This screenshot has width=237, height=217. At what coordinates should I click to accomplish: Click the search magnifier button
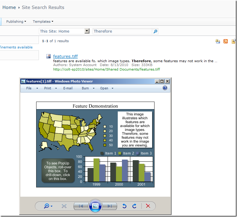pyautogui.click(x=155, y=31)
